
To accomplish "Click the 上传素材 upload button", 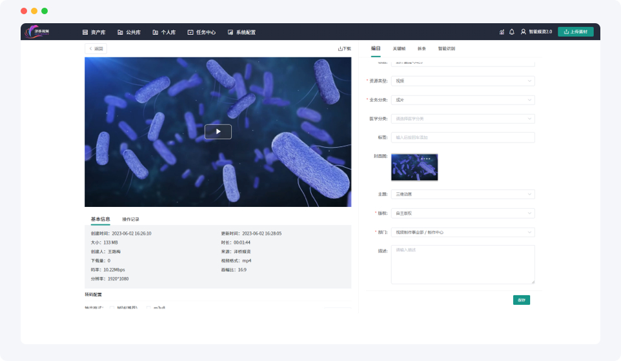I will pyautogui.click(x=575, y=32).
